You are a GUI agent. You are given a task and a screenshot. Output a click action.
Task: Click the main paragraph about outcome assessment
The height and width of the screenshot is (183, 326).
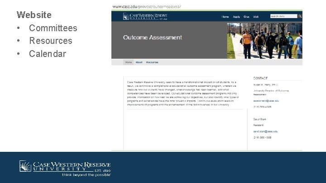[183, 94]
